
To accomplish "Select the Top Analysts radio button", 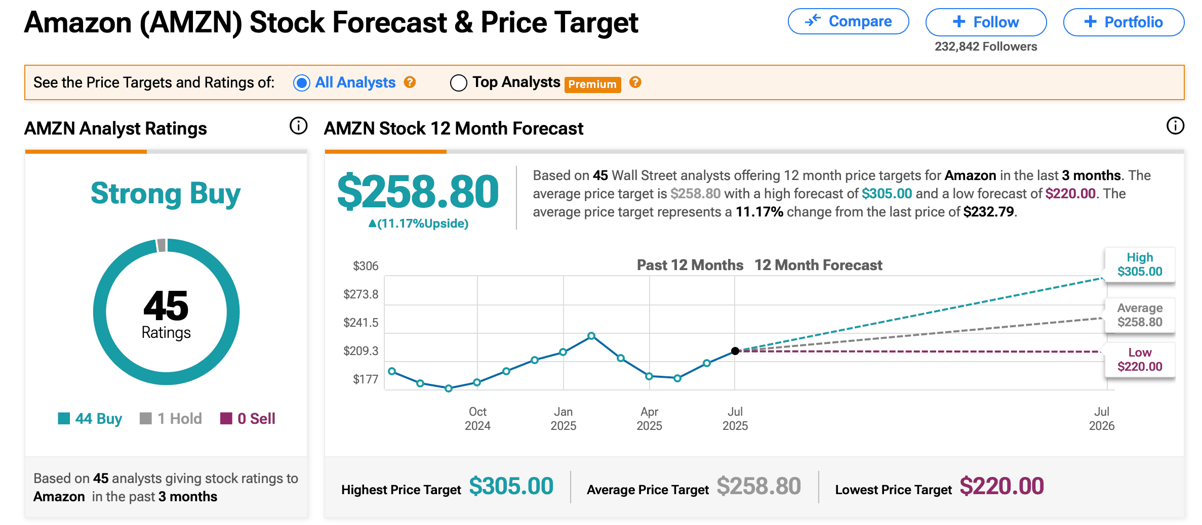I will (x=459, y=83).
